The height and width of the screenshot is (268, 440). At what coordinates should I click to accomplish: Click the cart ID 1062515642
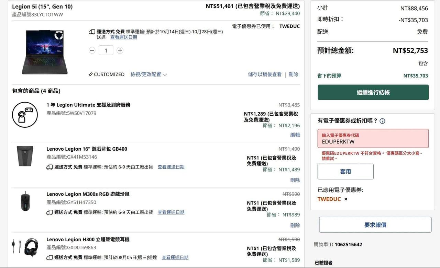click(348, 245)
